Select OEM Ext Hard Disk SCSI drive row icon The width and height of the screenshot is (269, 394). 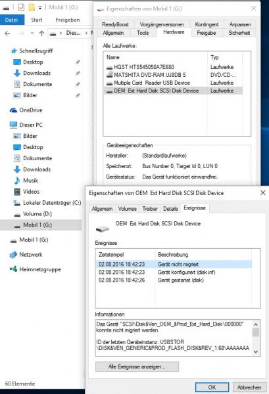click(109, 91)
